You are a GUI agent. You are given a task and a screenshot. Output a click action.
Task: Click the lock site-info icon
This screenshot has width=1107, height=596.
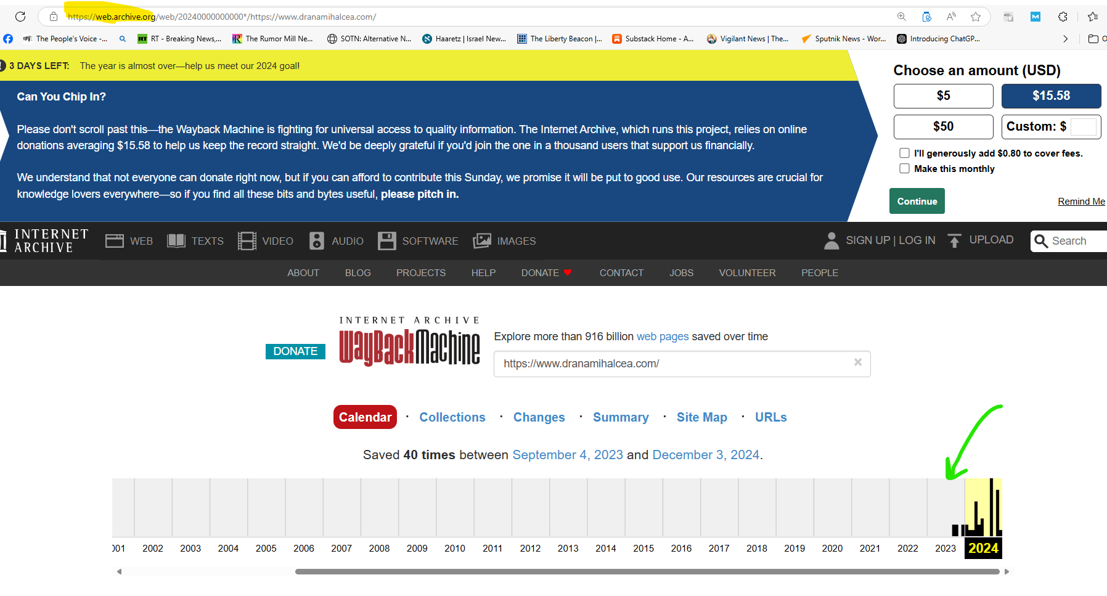54,17
